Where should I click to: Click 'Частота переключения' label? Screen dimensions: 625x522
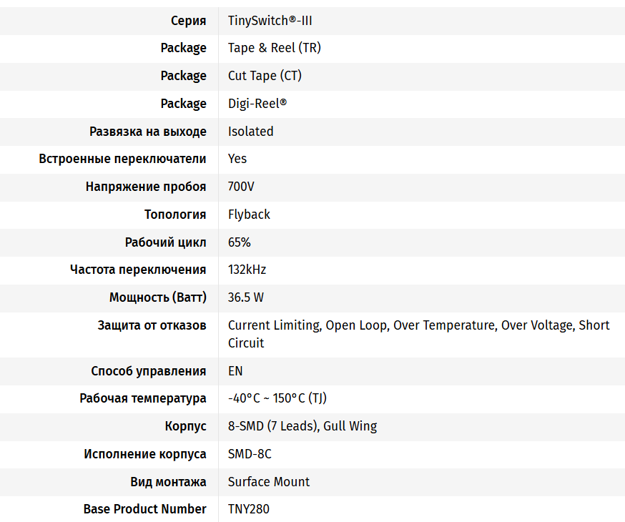(138, 270)
